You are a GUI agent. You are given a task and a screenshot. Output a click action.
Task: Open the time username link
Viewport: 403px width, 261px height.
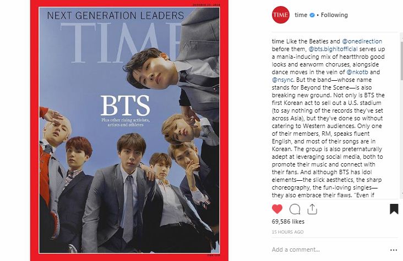301,15
